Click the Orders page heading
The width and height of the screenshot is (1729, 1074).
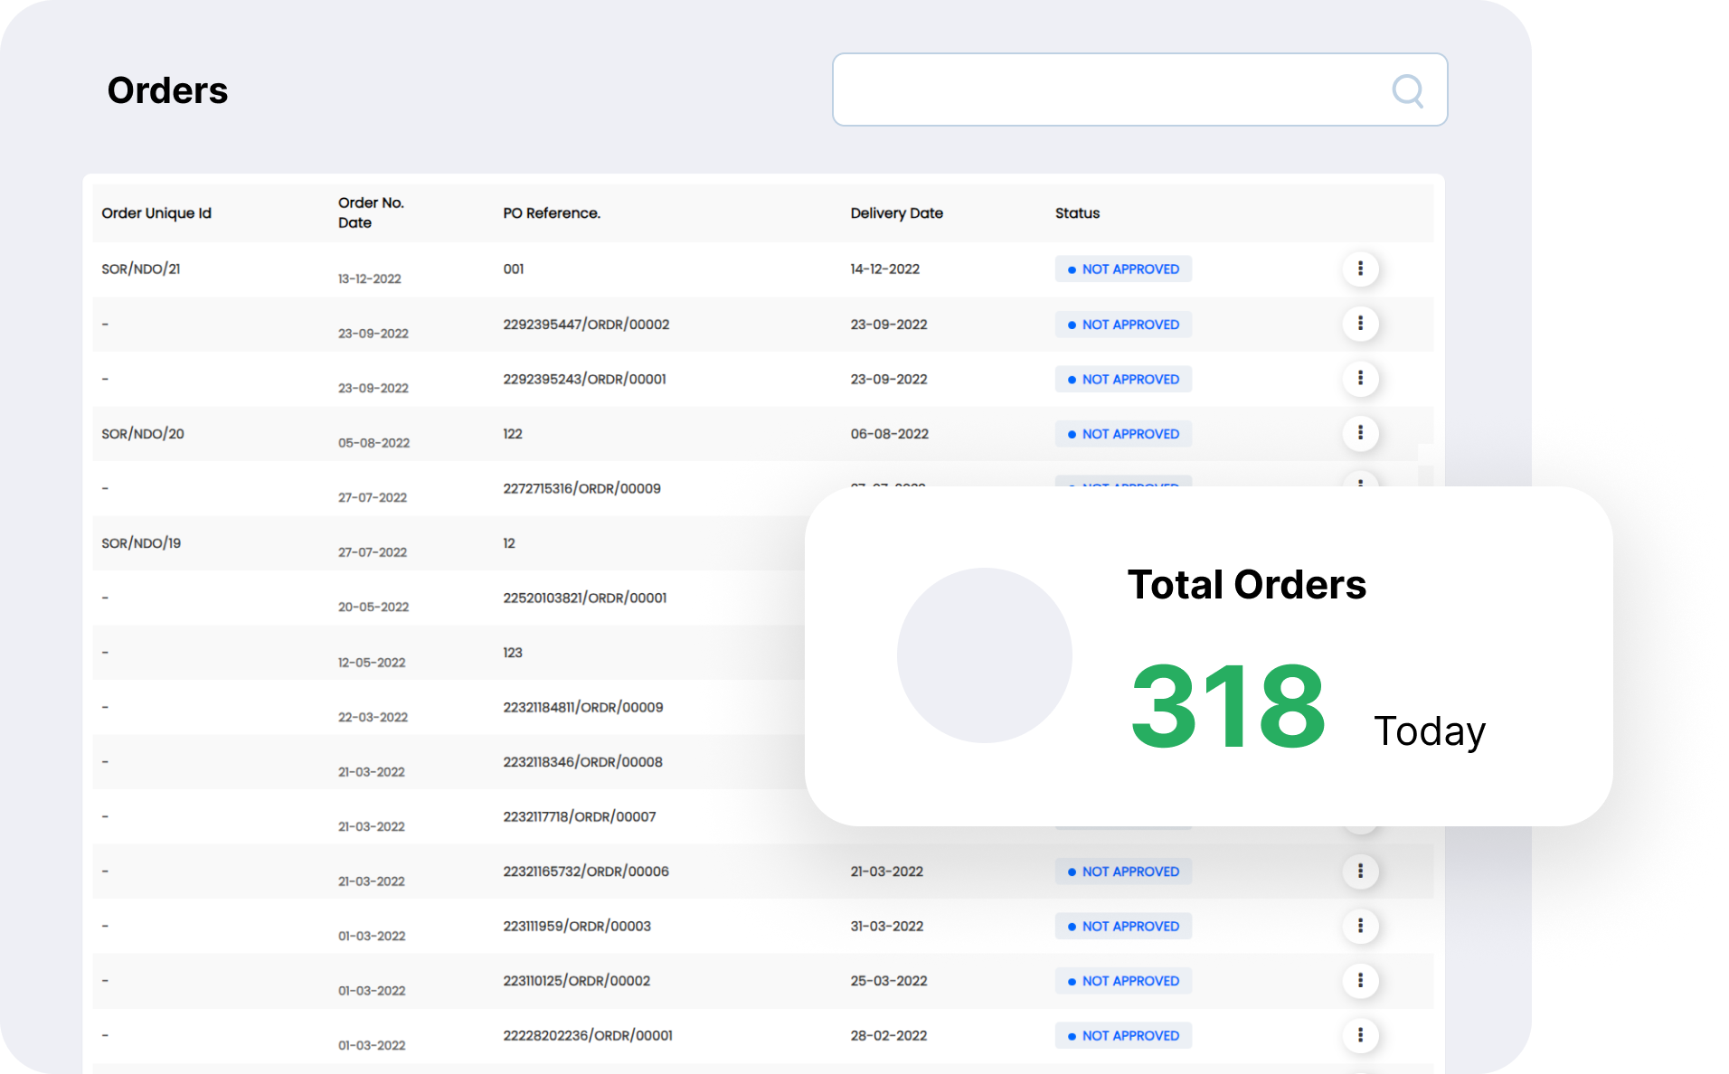coord(167,90)
